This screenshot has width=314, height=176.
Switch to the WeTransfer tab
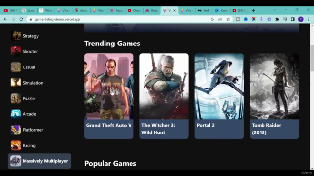pos(204,11)
